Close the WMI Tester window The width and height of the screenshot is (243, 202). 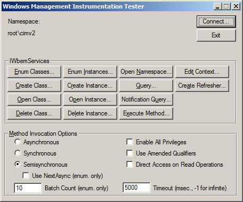point(236,6)
